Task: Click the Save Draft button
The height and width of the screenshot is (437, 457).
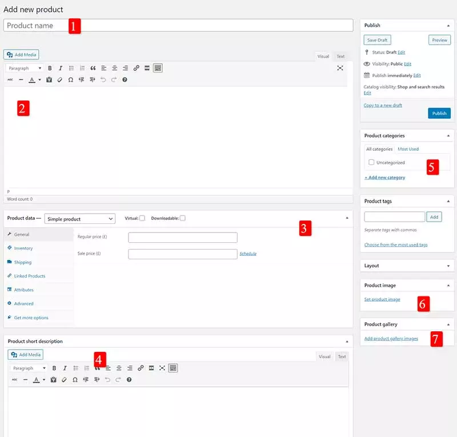Action: pyautogui.click(x=377, y=40)
